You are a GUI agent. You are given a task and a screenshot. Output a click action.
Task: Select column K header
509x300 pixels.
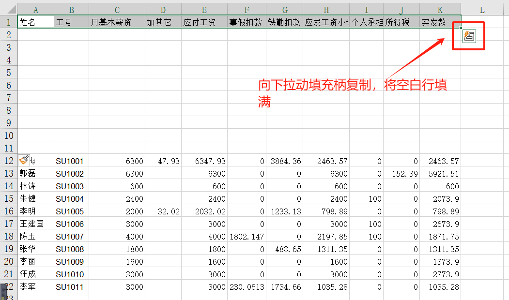click(x=440, y=10)
